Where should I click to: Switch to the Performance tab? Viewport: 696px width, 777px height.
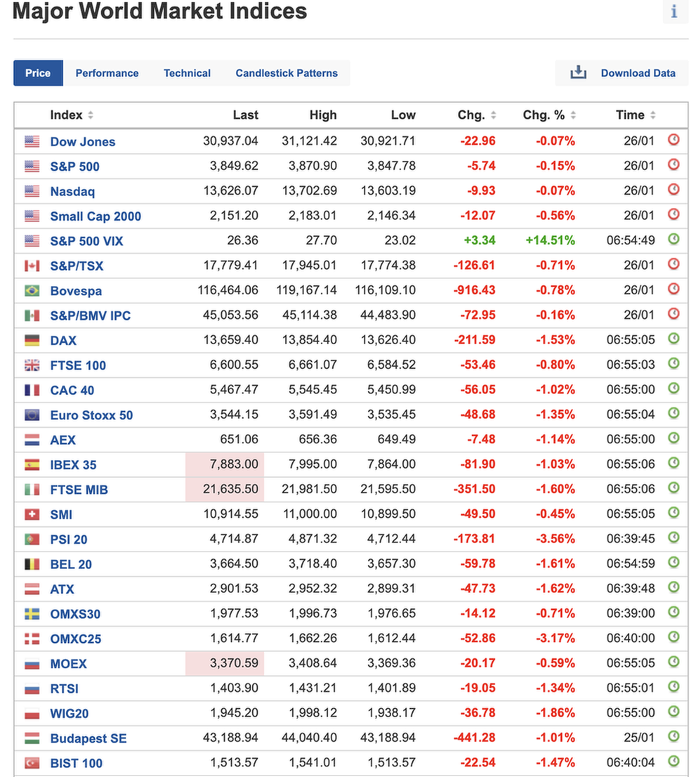point(107,73)
